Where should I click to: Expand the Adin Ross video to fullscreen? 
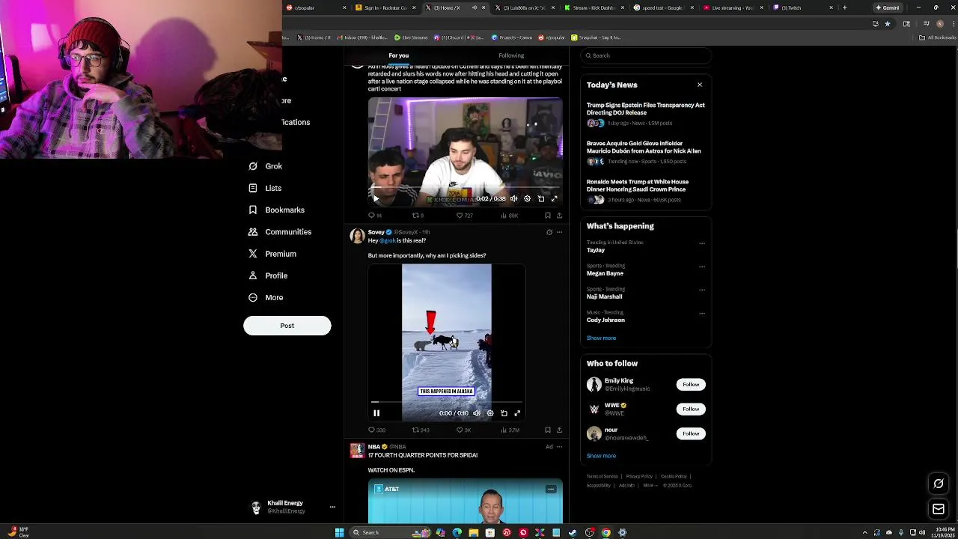(x=555, y=198)
